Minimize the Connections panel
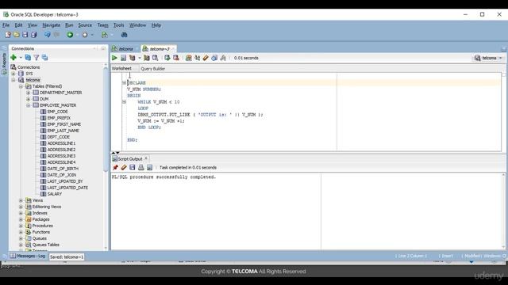The image size is (508, 285). tap(103, 48)
